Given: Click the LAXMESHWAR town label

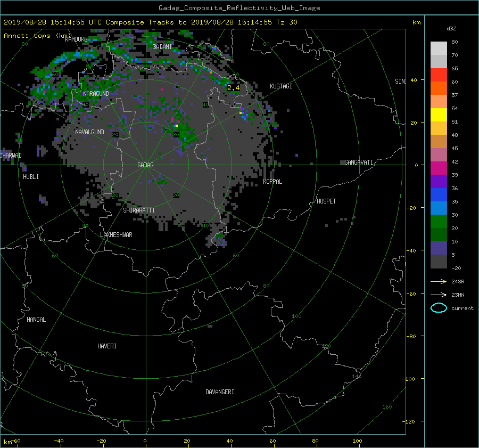Looking at the screenshot, I should (116, 235).
